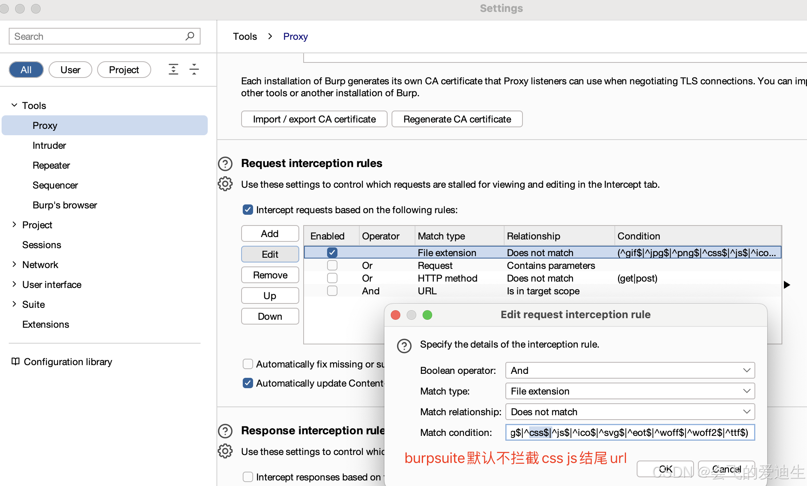Click the search magnifier icon
807x486 pixels.
[190, 36]
